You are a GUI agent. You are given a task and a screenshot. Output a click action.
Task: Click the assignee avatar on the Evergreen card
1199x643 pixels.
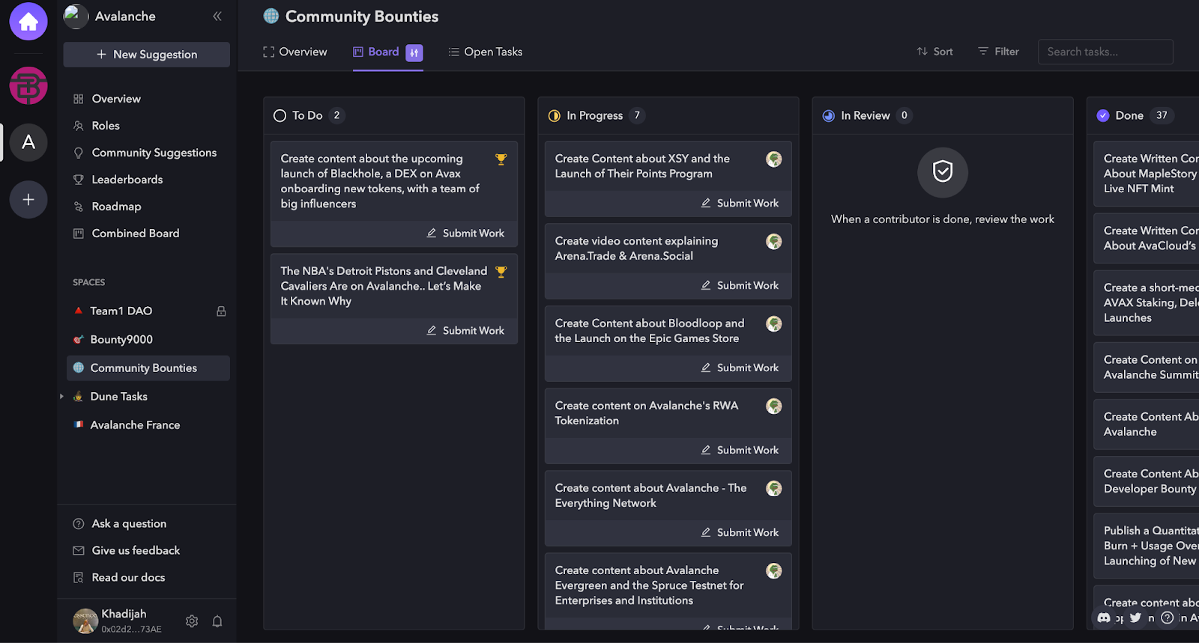[x=774, y=570]
